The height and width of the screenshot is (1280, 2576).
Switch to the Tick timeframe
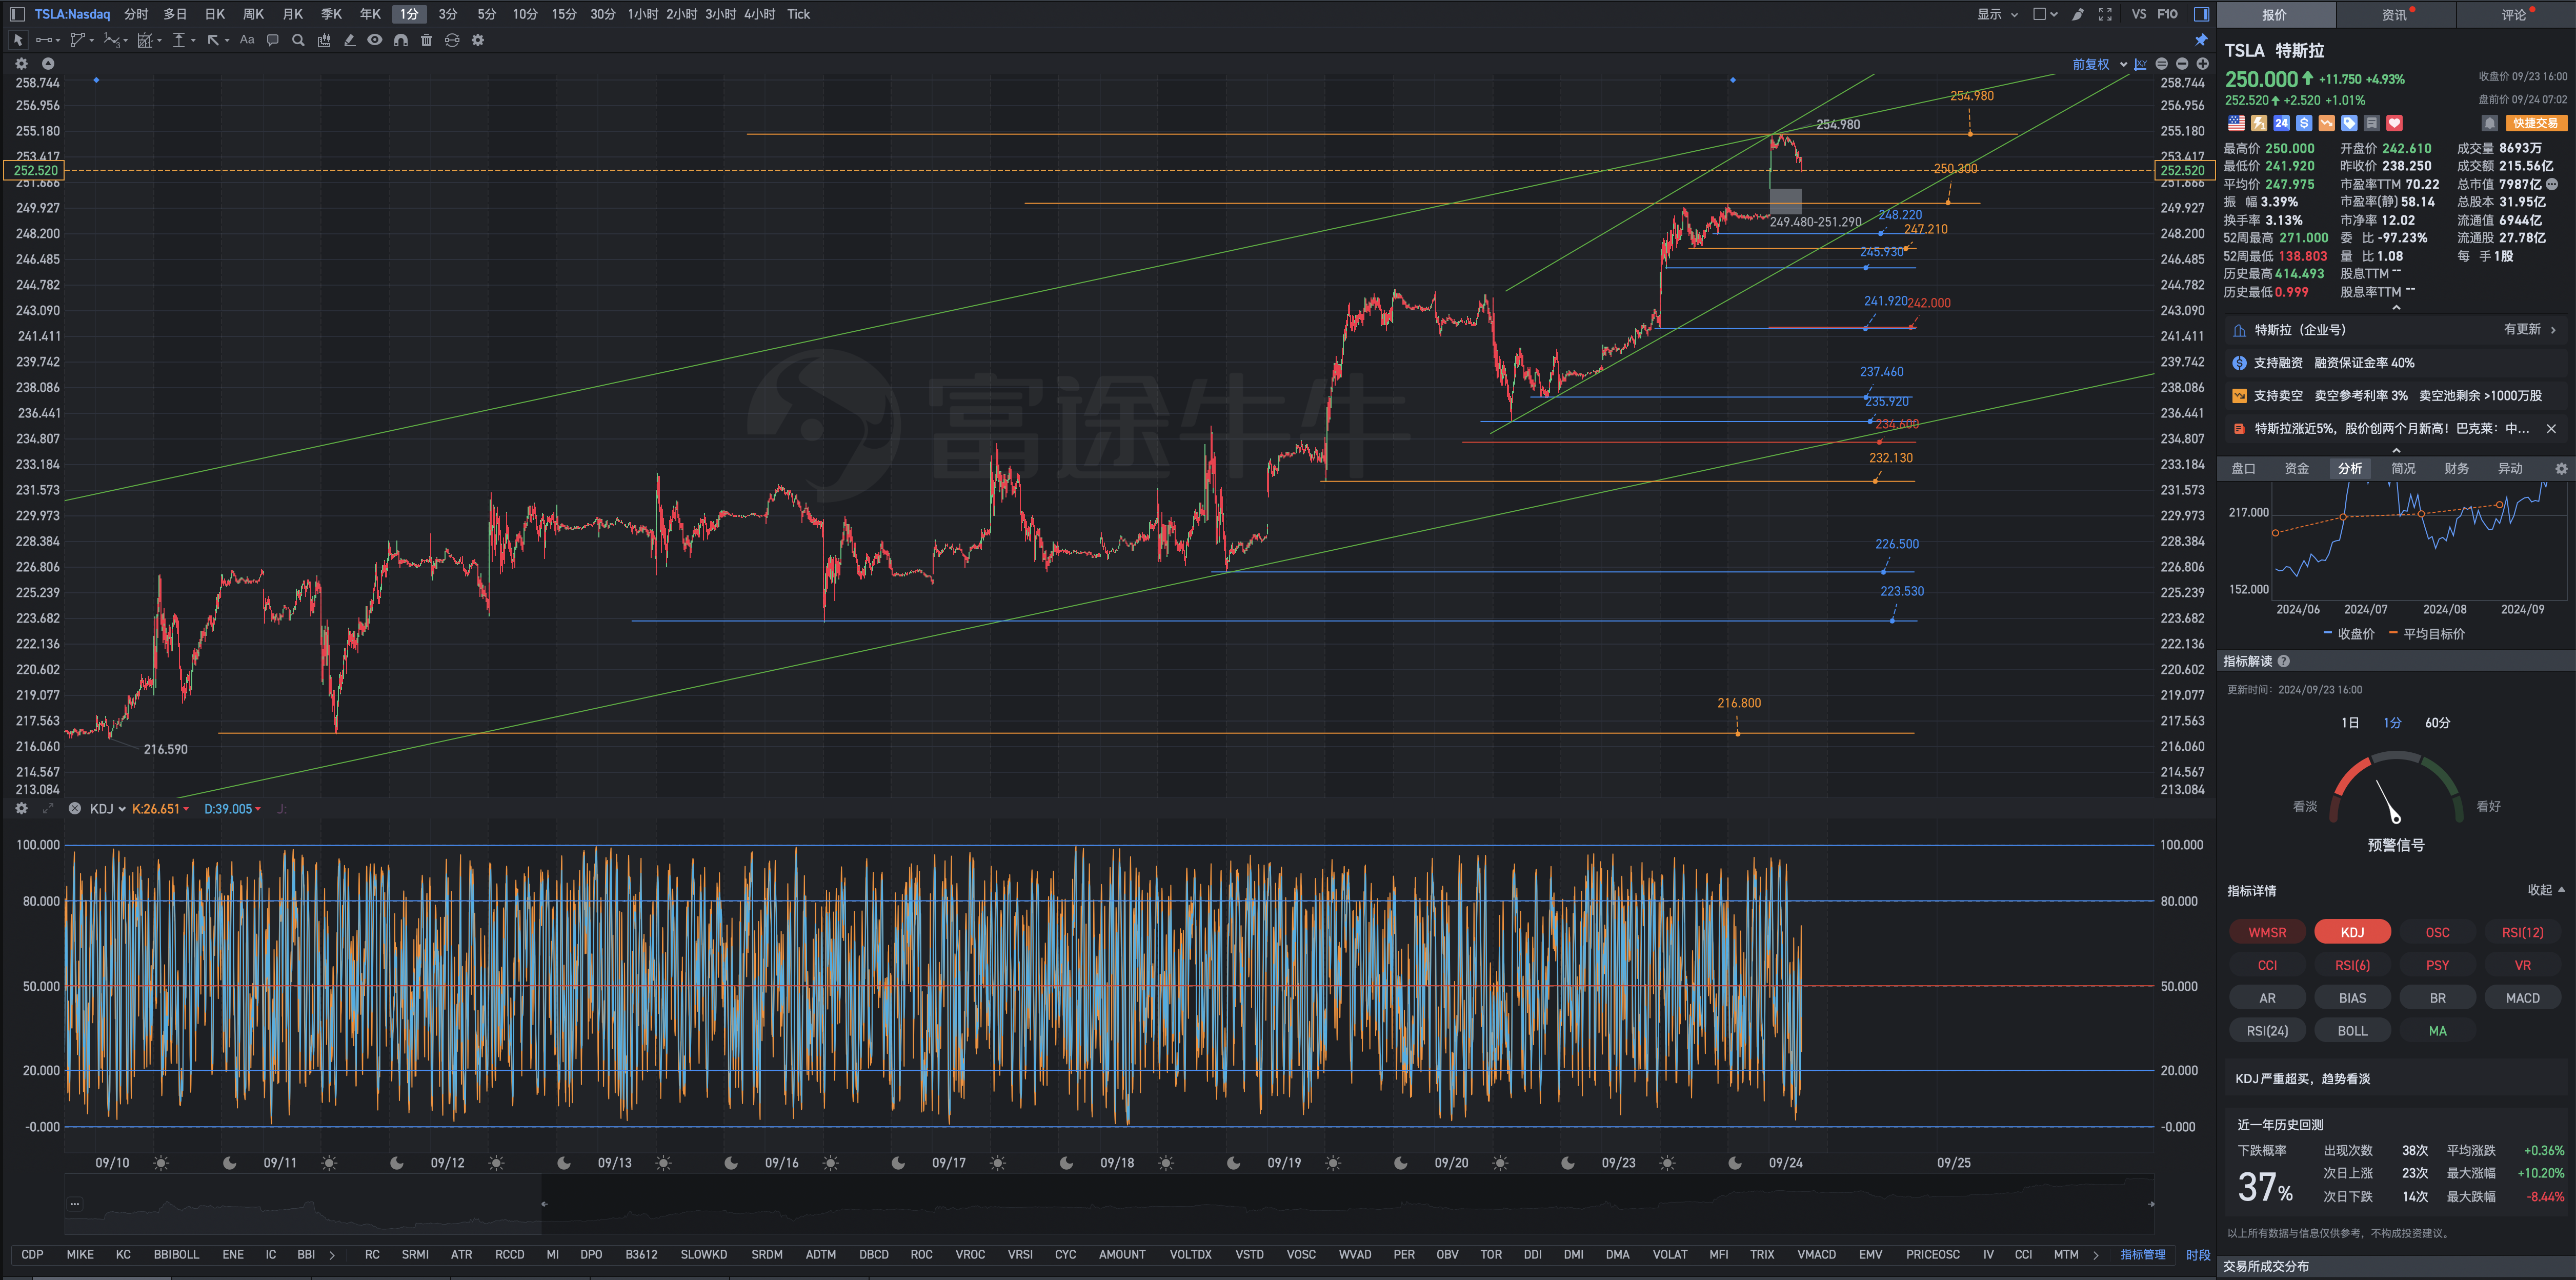798,14
